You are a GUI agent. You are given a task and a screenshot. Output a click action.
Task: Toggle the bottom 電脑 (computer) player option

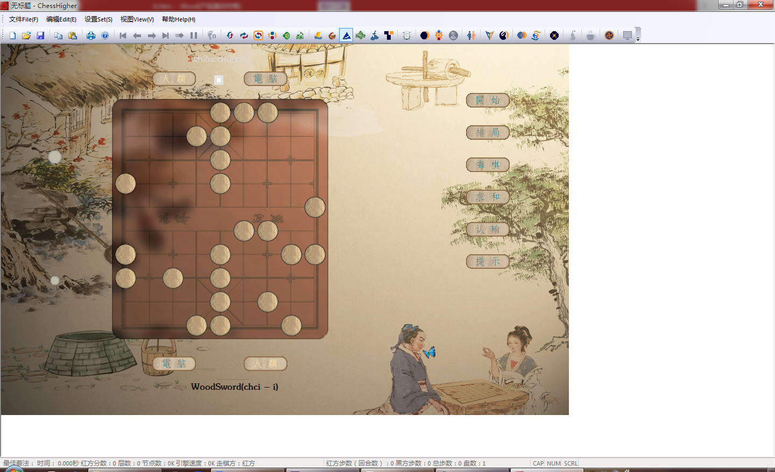pyautogui.click(x=174, y=363)
